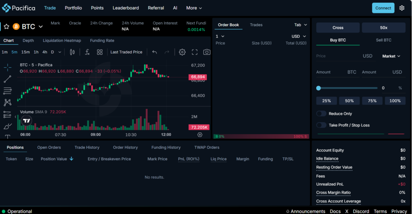
Task: Expand the BTC market selector
Action: [x=41, y=27]
